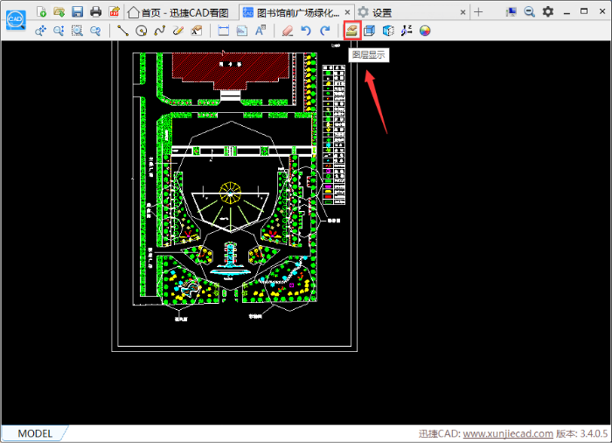The image size is (612, 443).
Task: Switch to the 设置 settings tab
Action: click(381, 12)
